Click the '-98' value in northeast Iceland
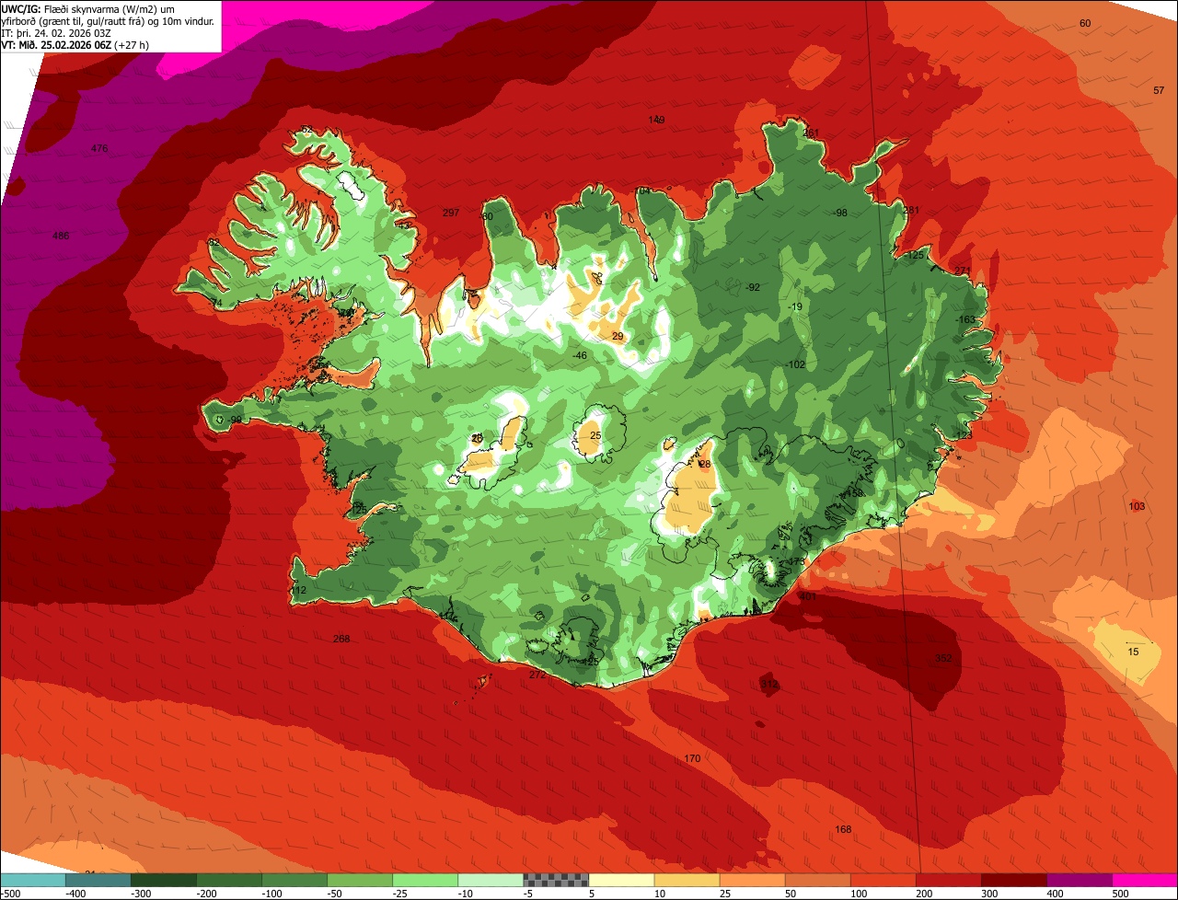This screenshot has height=900, width=1178. point(838,213)
